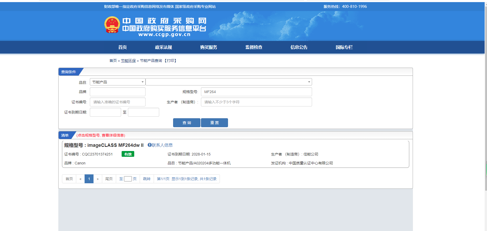Click the national emblem logo
The height and width of the screenshot is (231, 487).
pos(112,25)
